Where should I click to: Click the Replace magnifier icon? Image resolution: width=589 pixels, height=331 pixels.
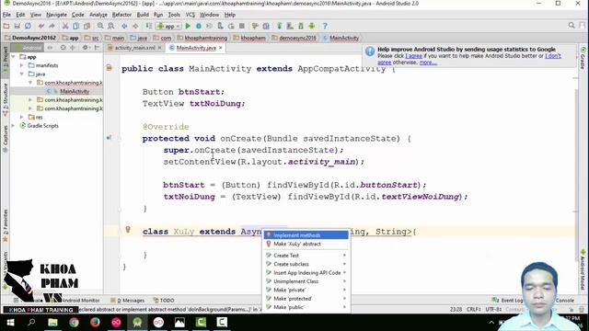tap(110, 26)
